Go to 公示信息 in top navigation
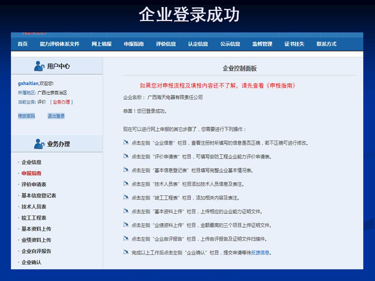Image resolution: width=375 pixels, height=281 pixels. (x=230, y=44)
